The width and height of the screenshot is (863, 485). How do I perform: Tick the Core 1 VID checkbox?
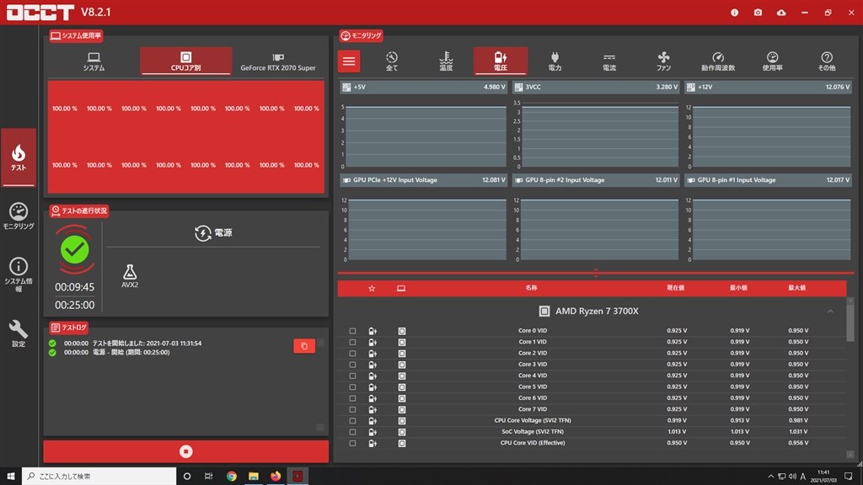pos(352,342)
